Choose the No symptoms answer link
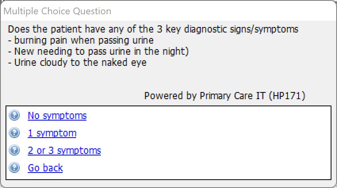This screenshot has width=337, height=188. click(x=57, y=116)
